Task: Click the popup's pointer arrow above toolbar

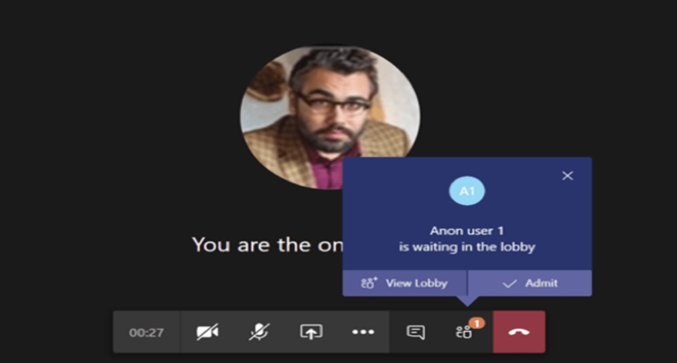Action: 467,301
